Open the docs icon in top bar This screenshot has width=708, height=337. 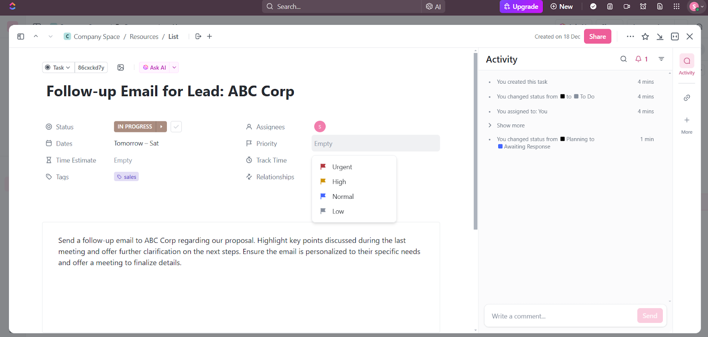tap(660, 7)
